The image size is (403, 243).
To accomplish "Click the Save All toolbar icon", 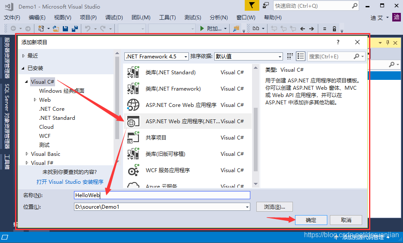I will click(x=75, y=28).
